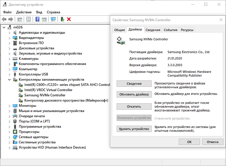Click the action pane toolbar icon

pos(44,19)
